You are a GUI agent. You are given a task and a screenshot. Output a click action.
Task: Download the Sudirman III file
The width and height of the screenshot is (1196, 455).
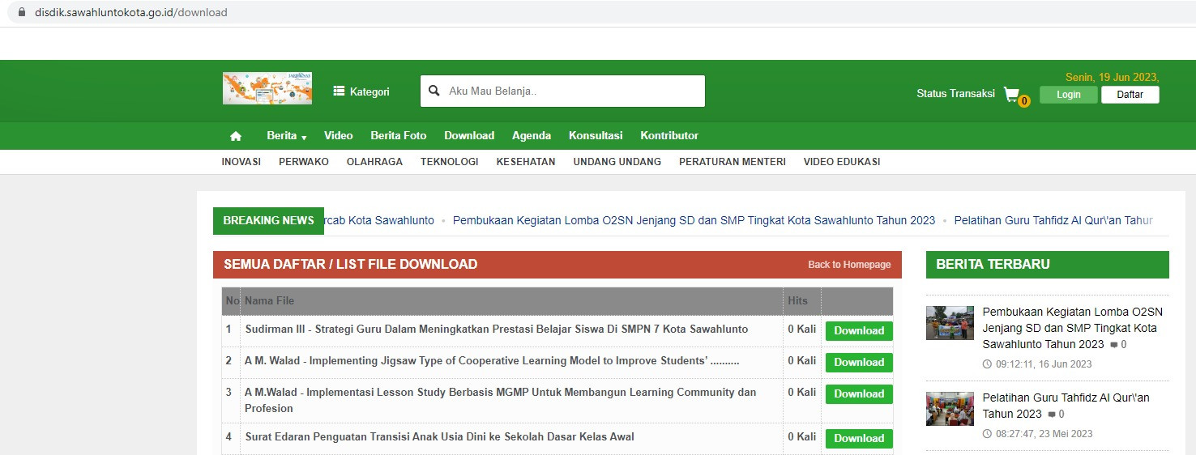pyautogui.click(x=859, y=330)
